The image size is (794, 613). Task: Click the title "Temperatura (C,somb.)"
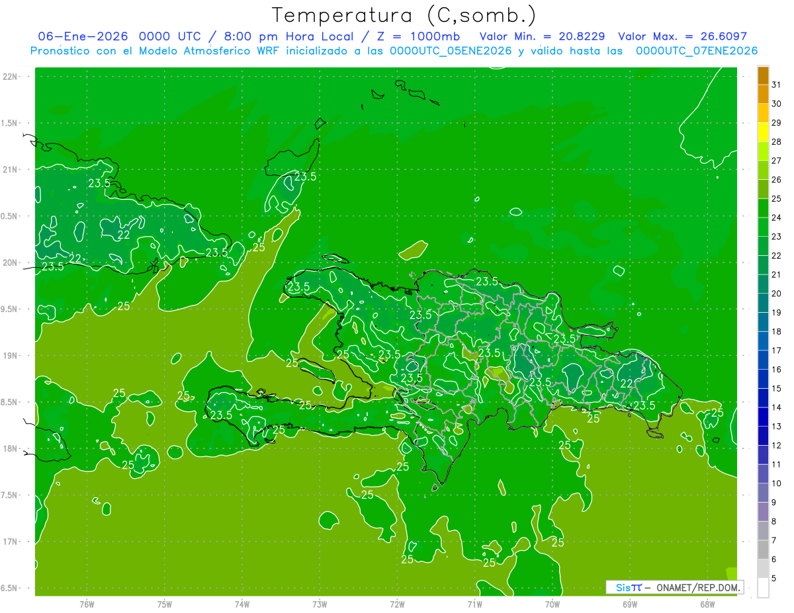pyautogui.click(x=404, y=15)
